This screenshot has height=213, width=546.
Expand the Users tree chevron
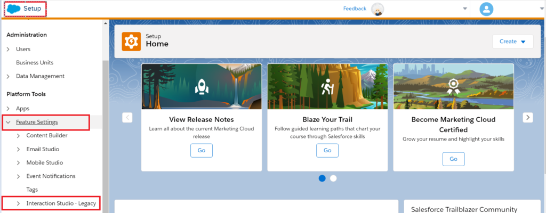pyautogui.click(x=9, y=50)
